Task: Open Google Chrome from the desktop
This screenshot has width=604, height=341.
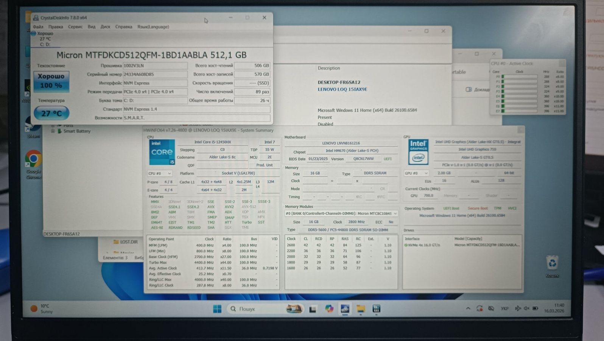Action: pyautogui.click(x=33, y=160)
